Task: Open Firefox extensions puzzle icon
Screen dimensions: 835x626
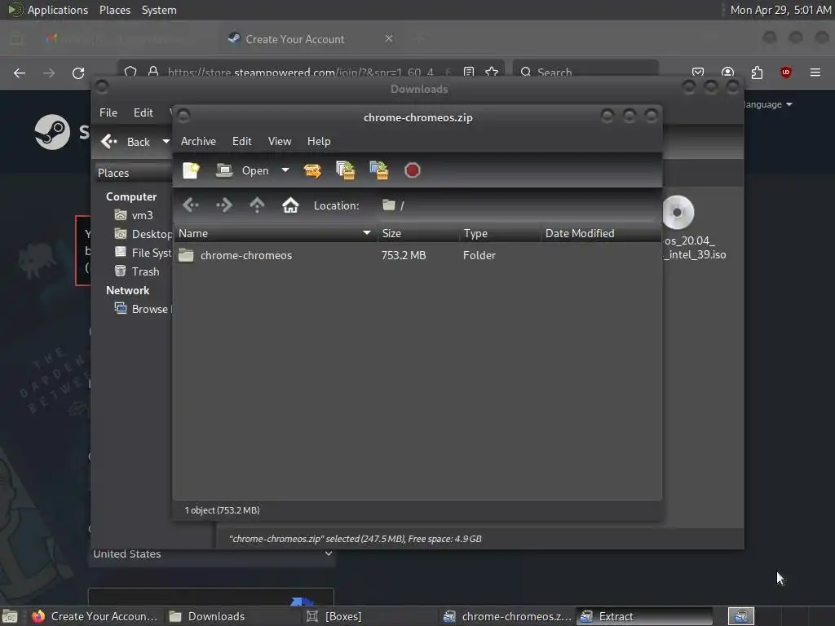Action: 757,73
